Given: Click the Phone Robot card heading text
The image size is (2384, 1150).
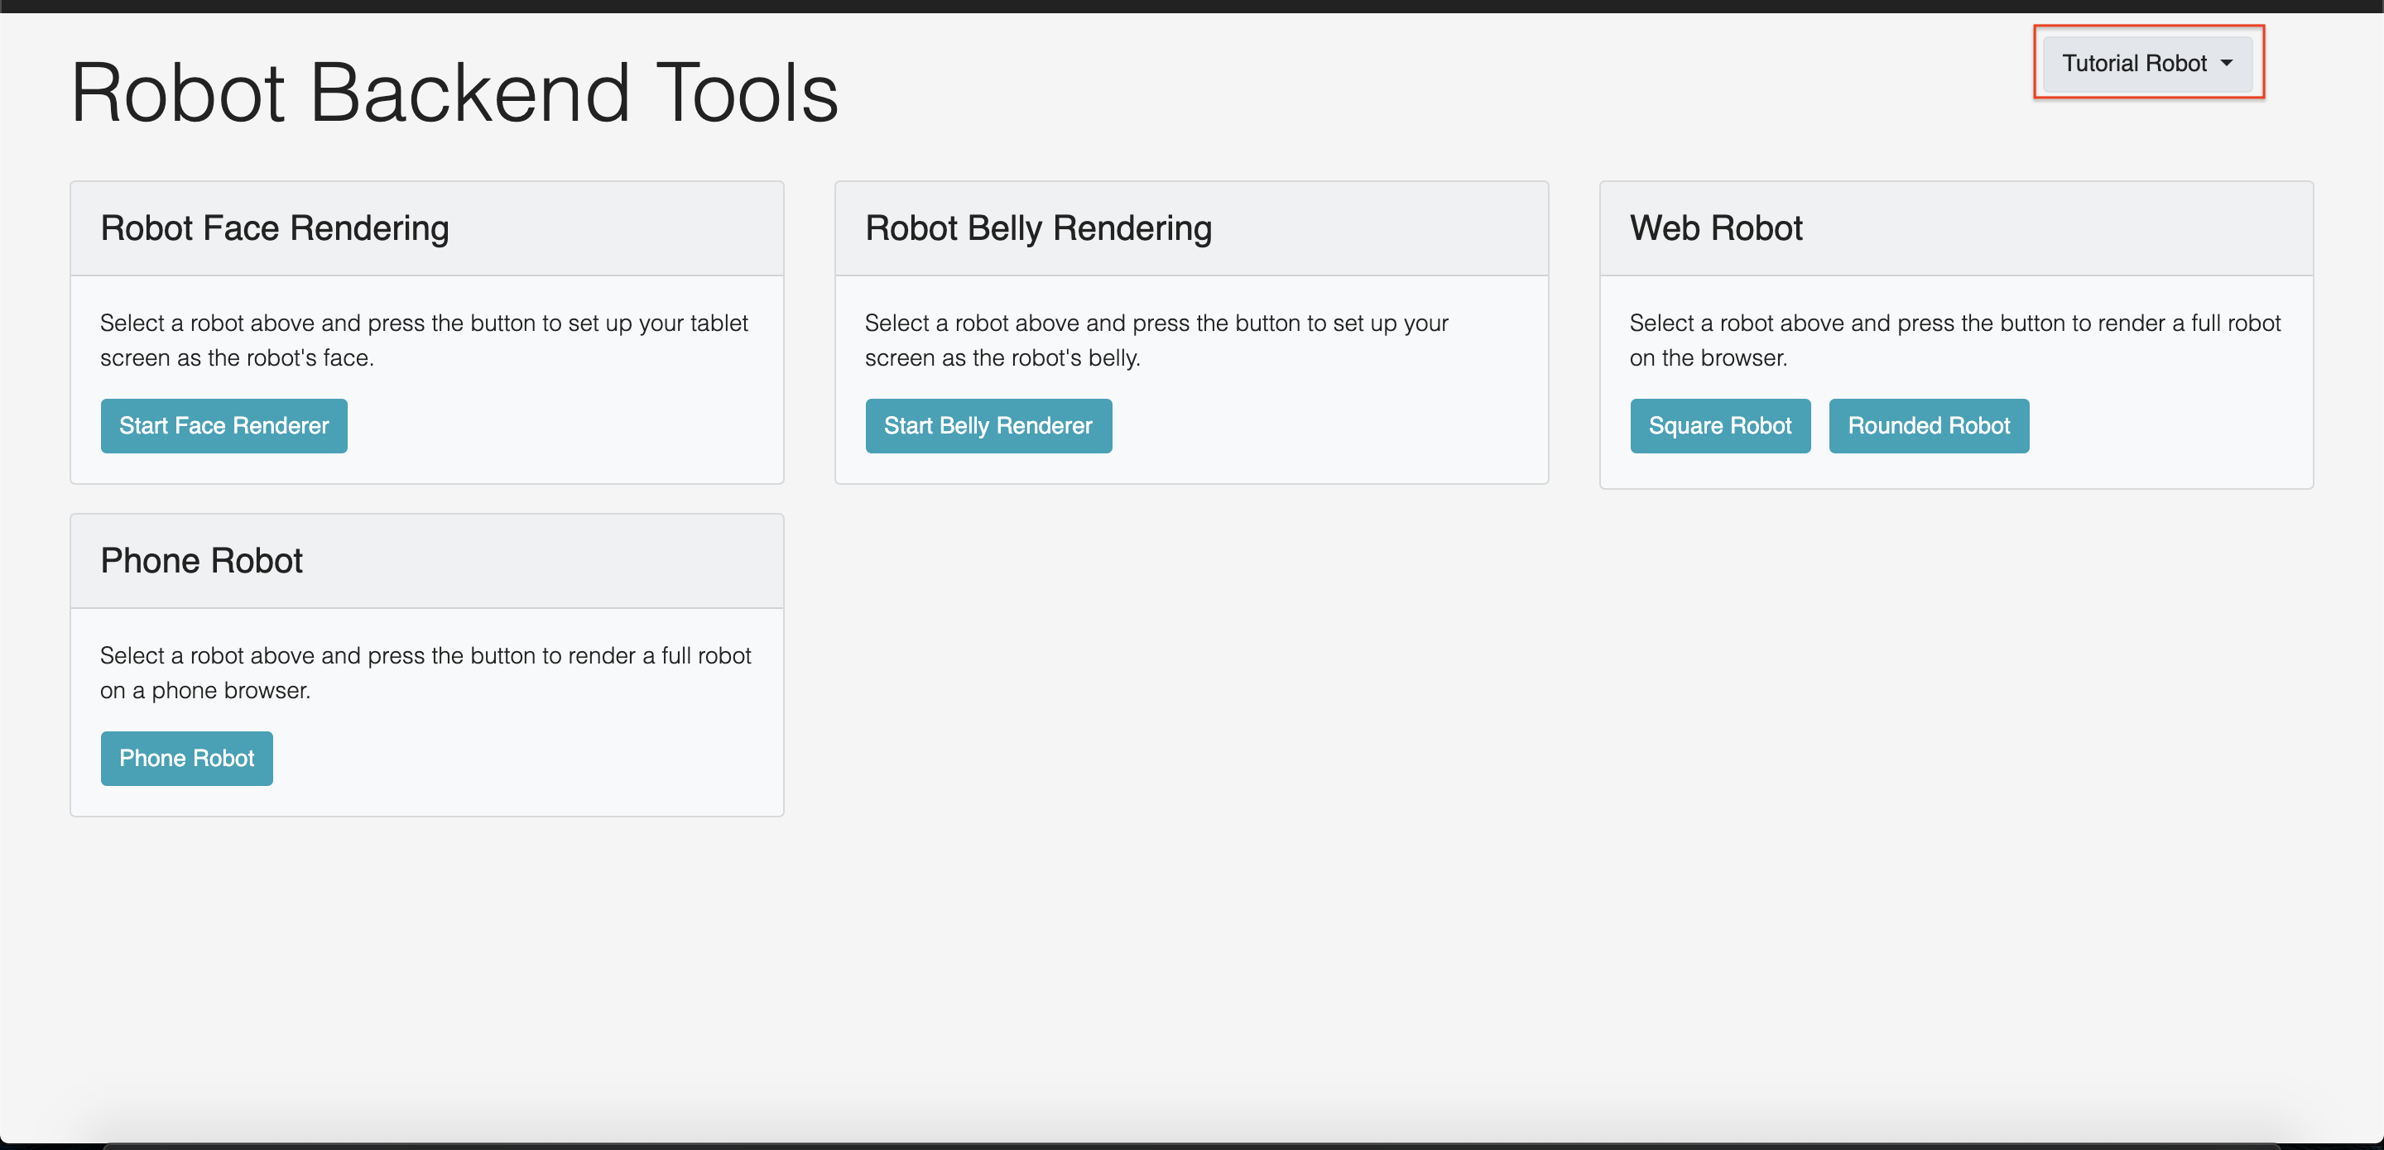Looking at the screenshot, I should [x=201, y=561].
